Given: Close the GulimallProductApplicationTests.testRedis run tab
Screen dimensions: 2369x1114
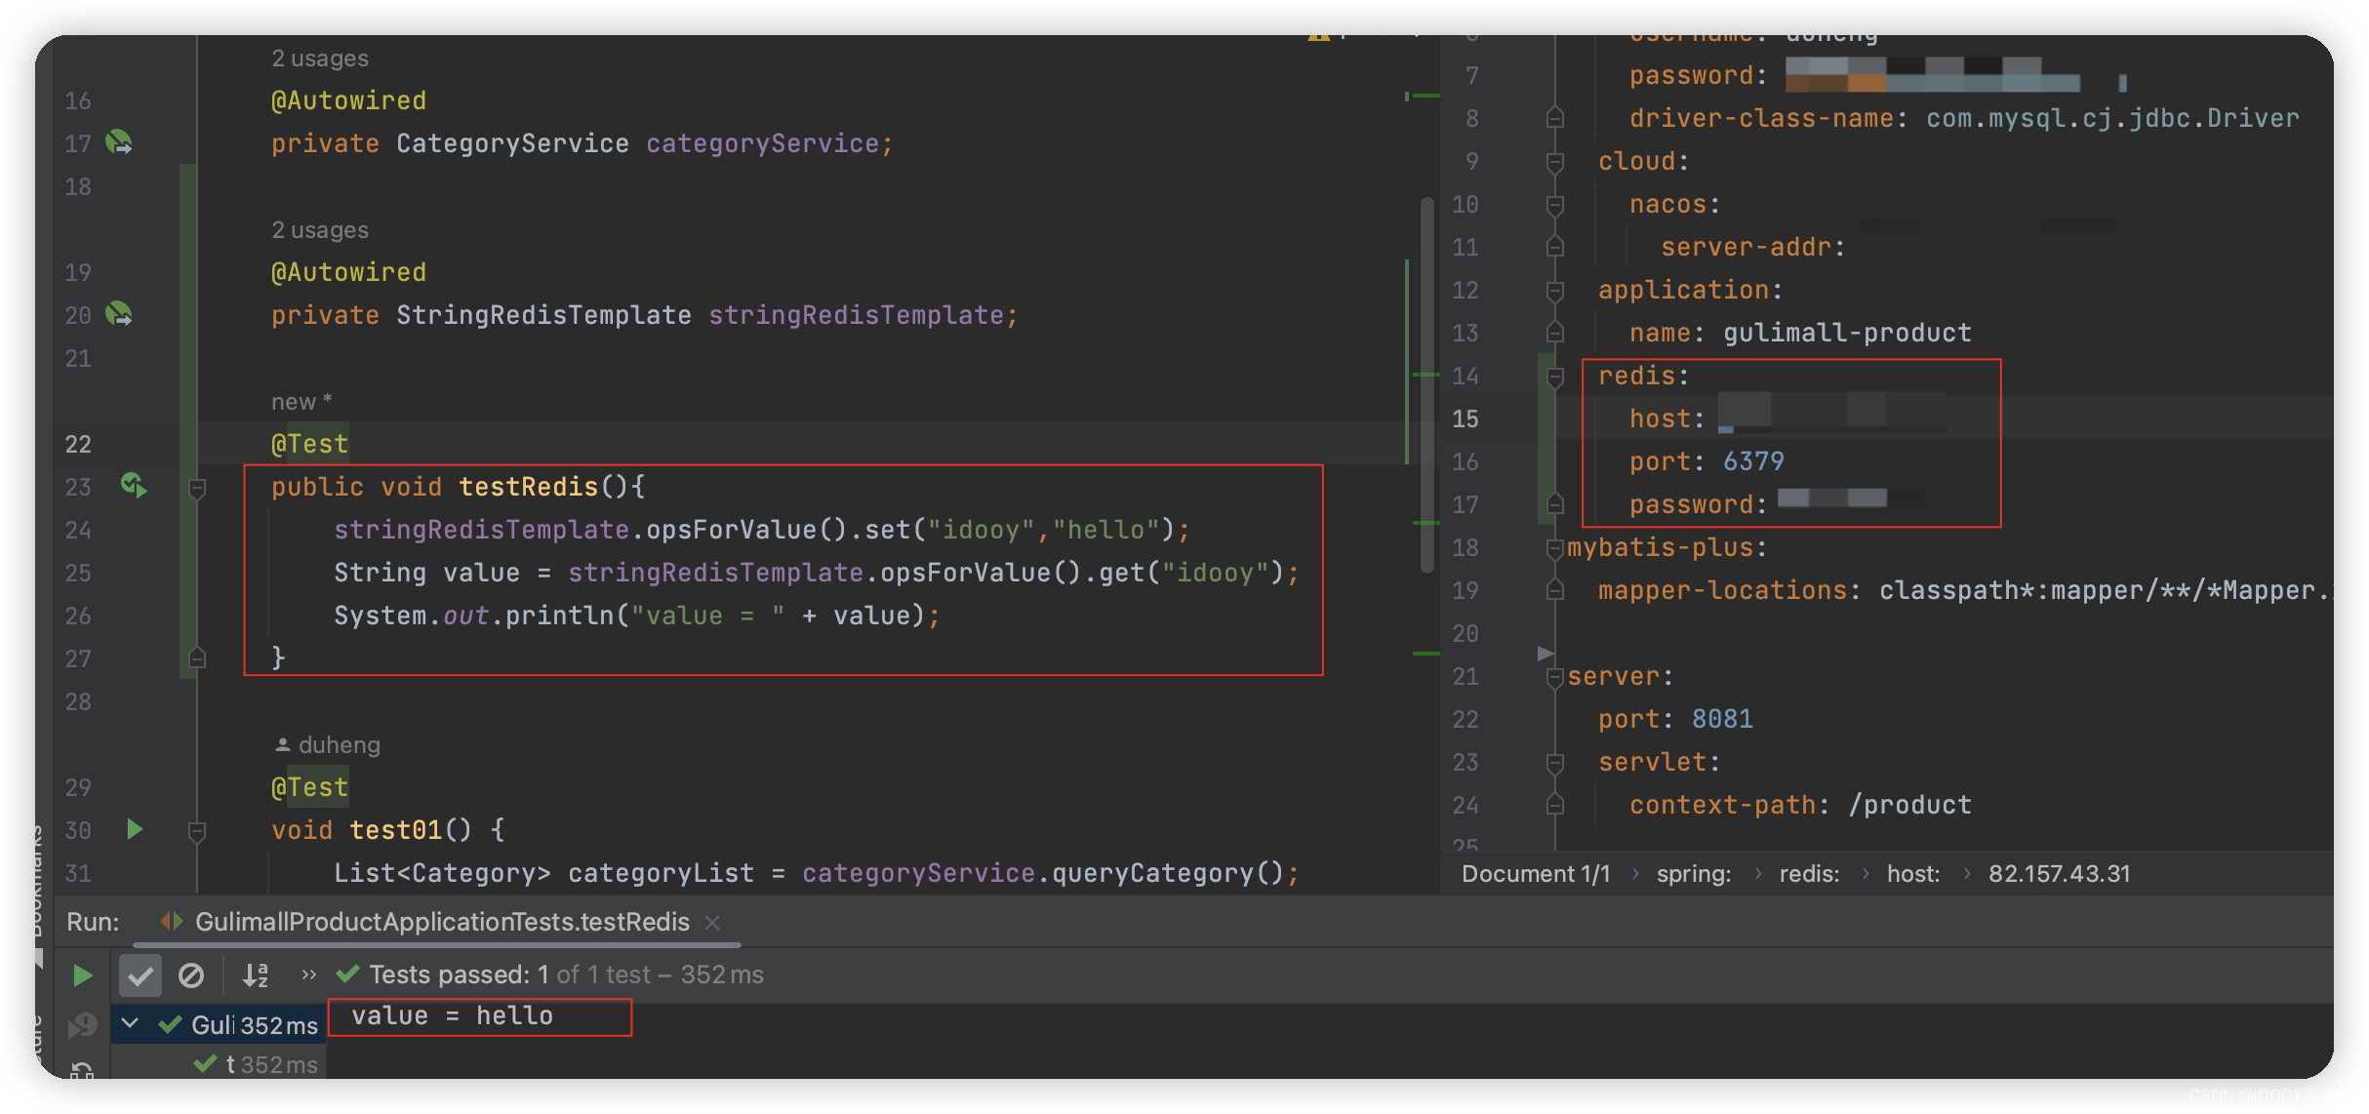Looking at the screenshot, I should click(712, 922).
